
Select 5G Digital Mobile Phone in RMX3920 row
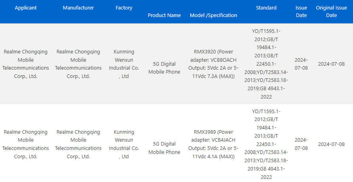(x=164, y=68)
